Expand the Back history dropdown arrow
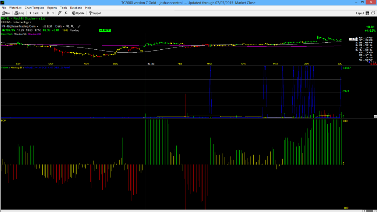377x212 pixels. click(x=42, y=13)
